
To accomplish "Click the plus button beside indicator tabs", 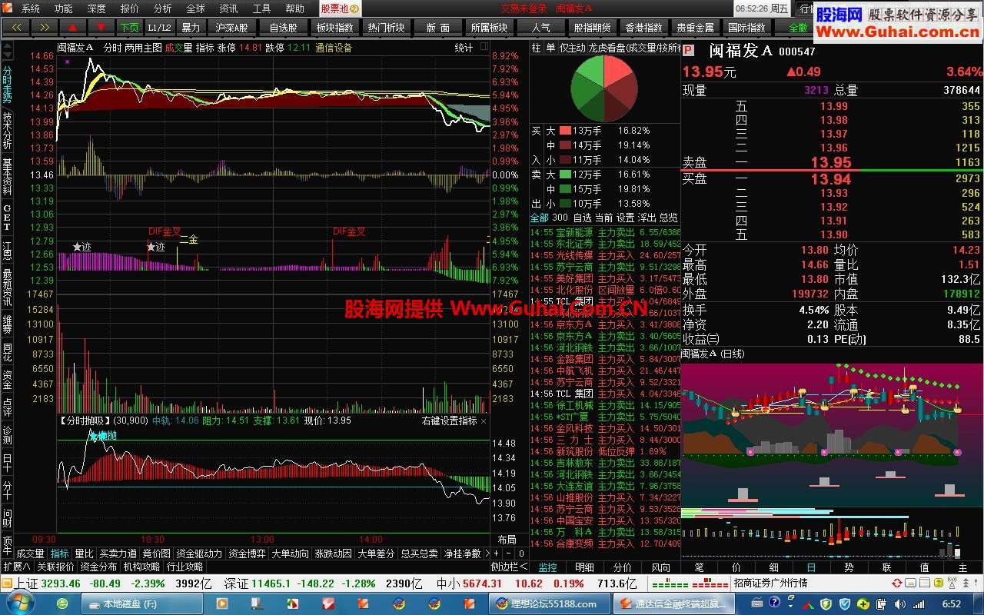I will tap(497, 553).
